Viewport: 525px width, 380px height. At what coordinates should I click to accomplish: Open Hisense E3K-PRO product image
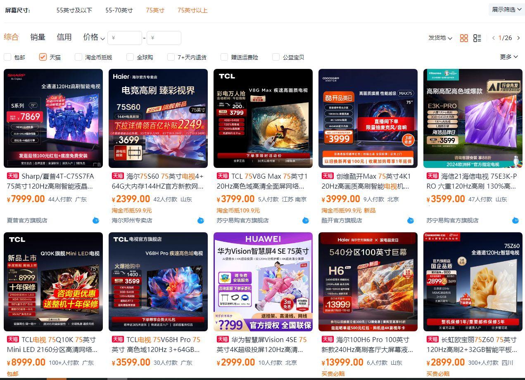pyautogui.click(x=473, y=118)
